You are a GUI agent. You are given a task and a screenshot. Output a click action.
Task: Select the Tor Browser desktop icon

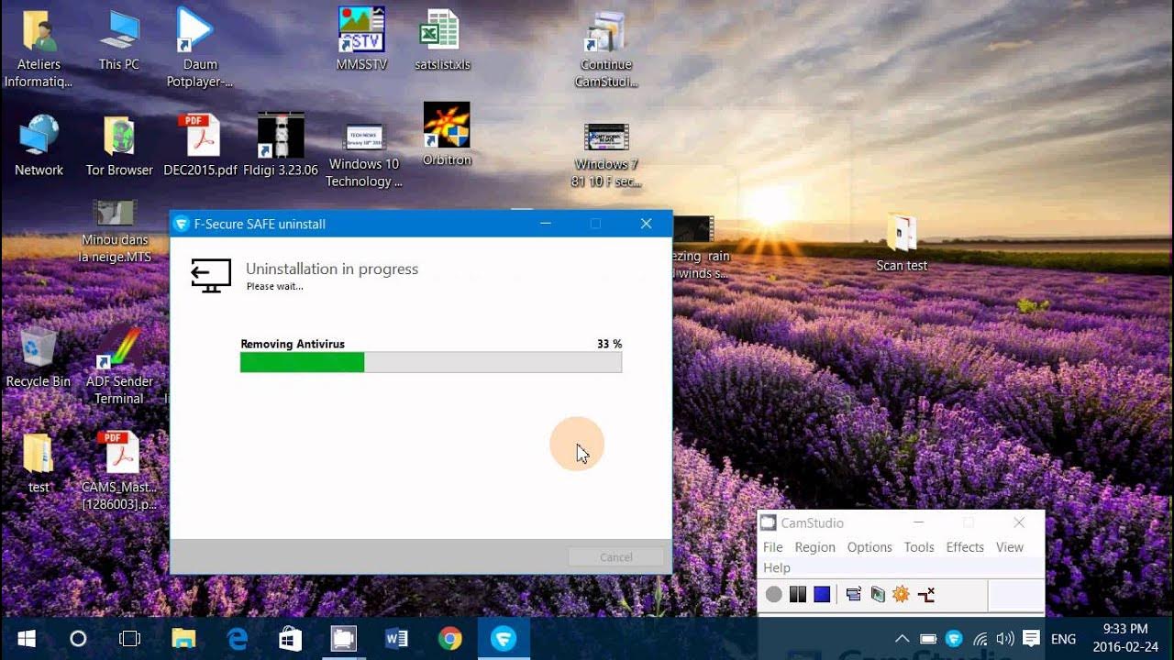point(119,146)
